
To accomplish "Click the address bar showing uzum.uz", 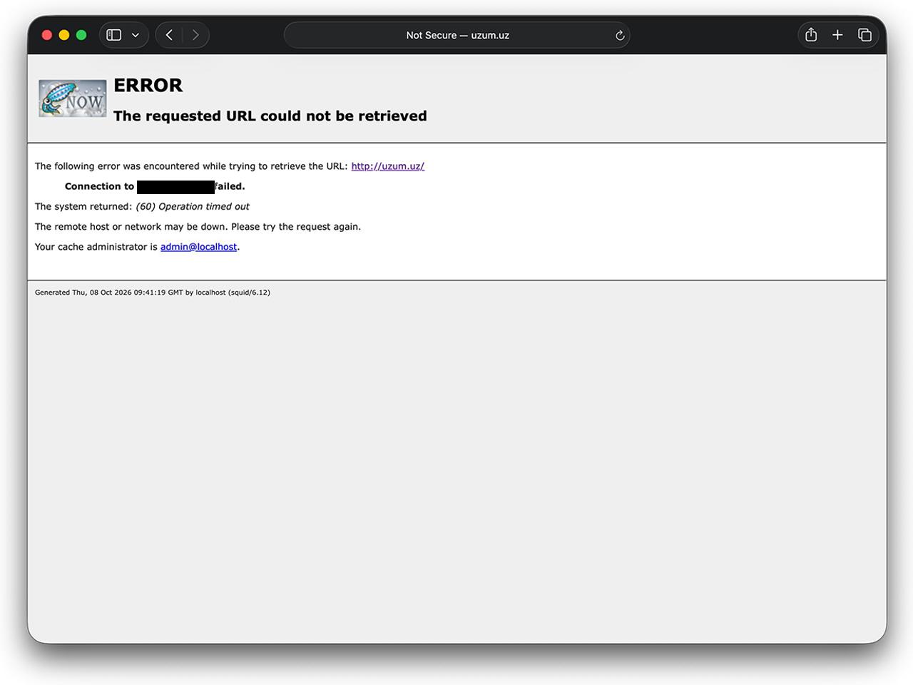I will [x=457, y=35].
